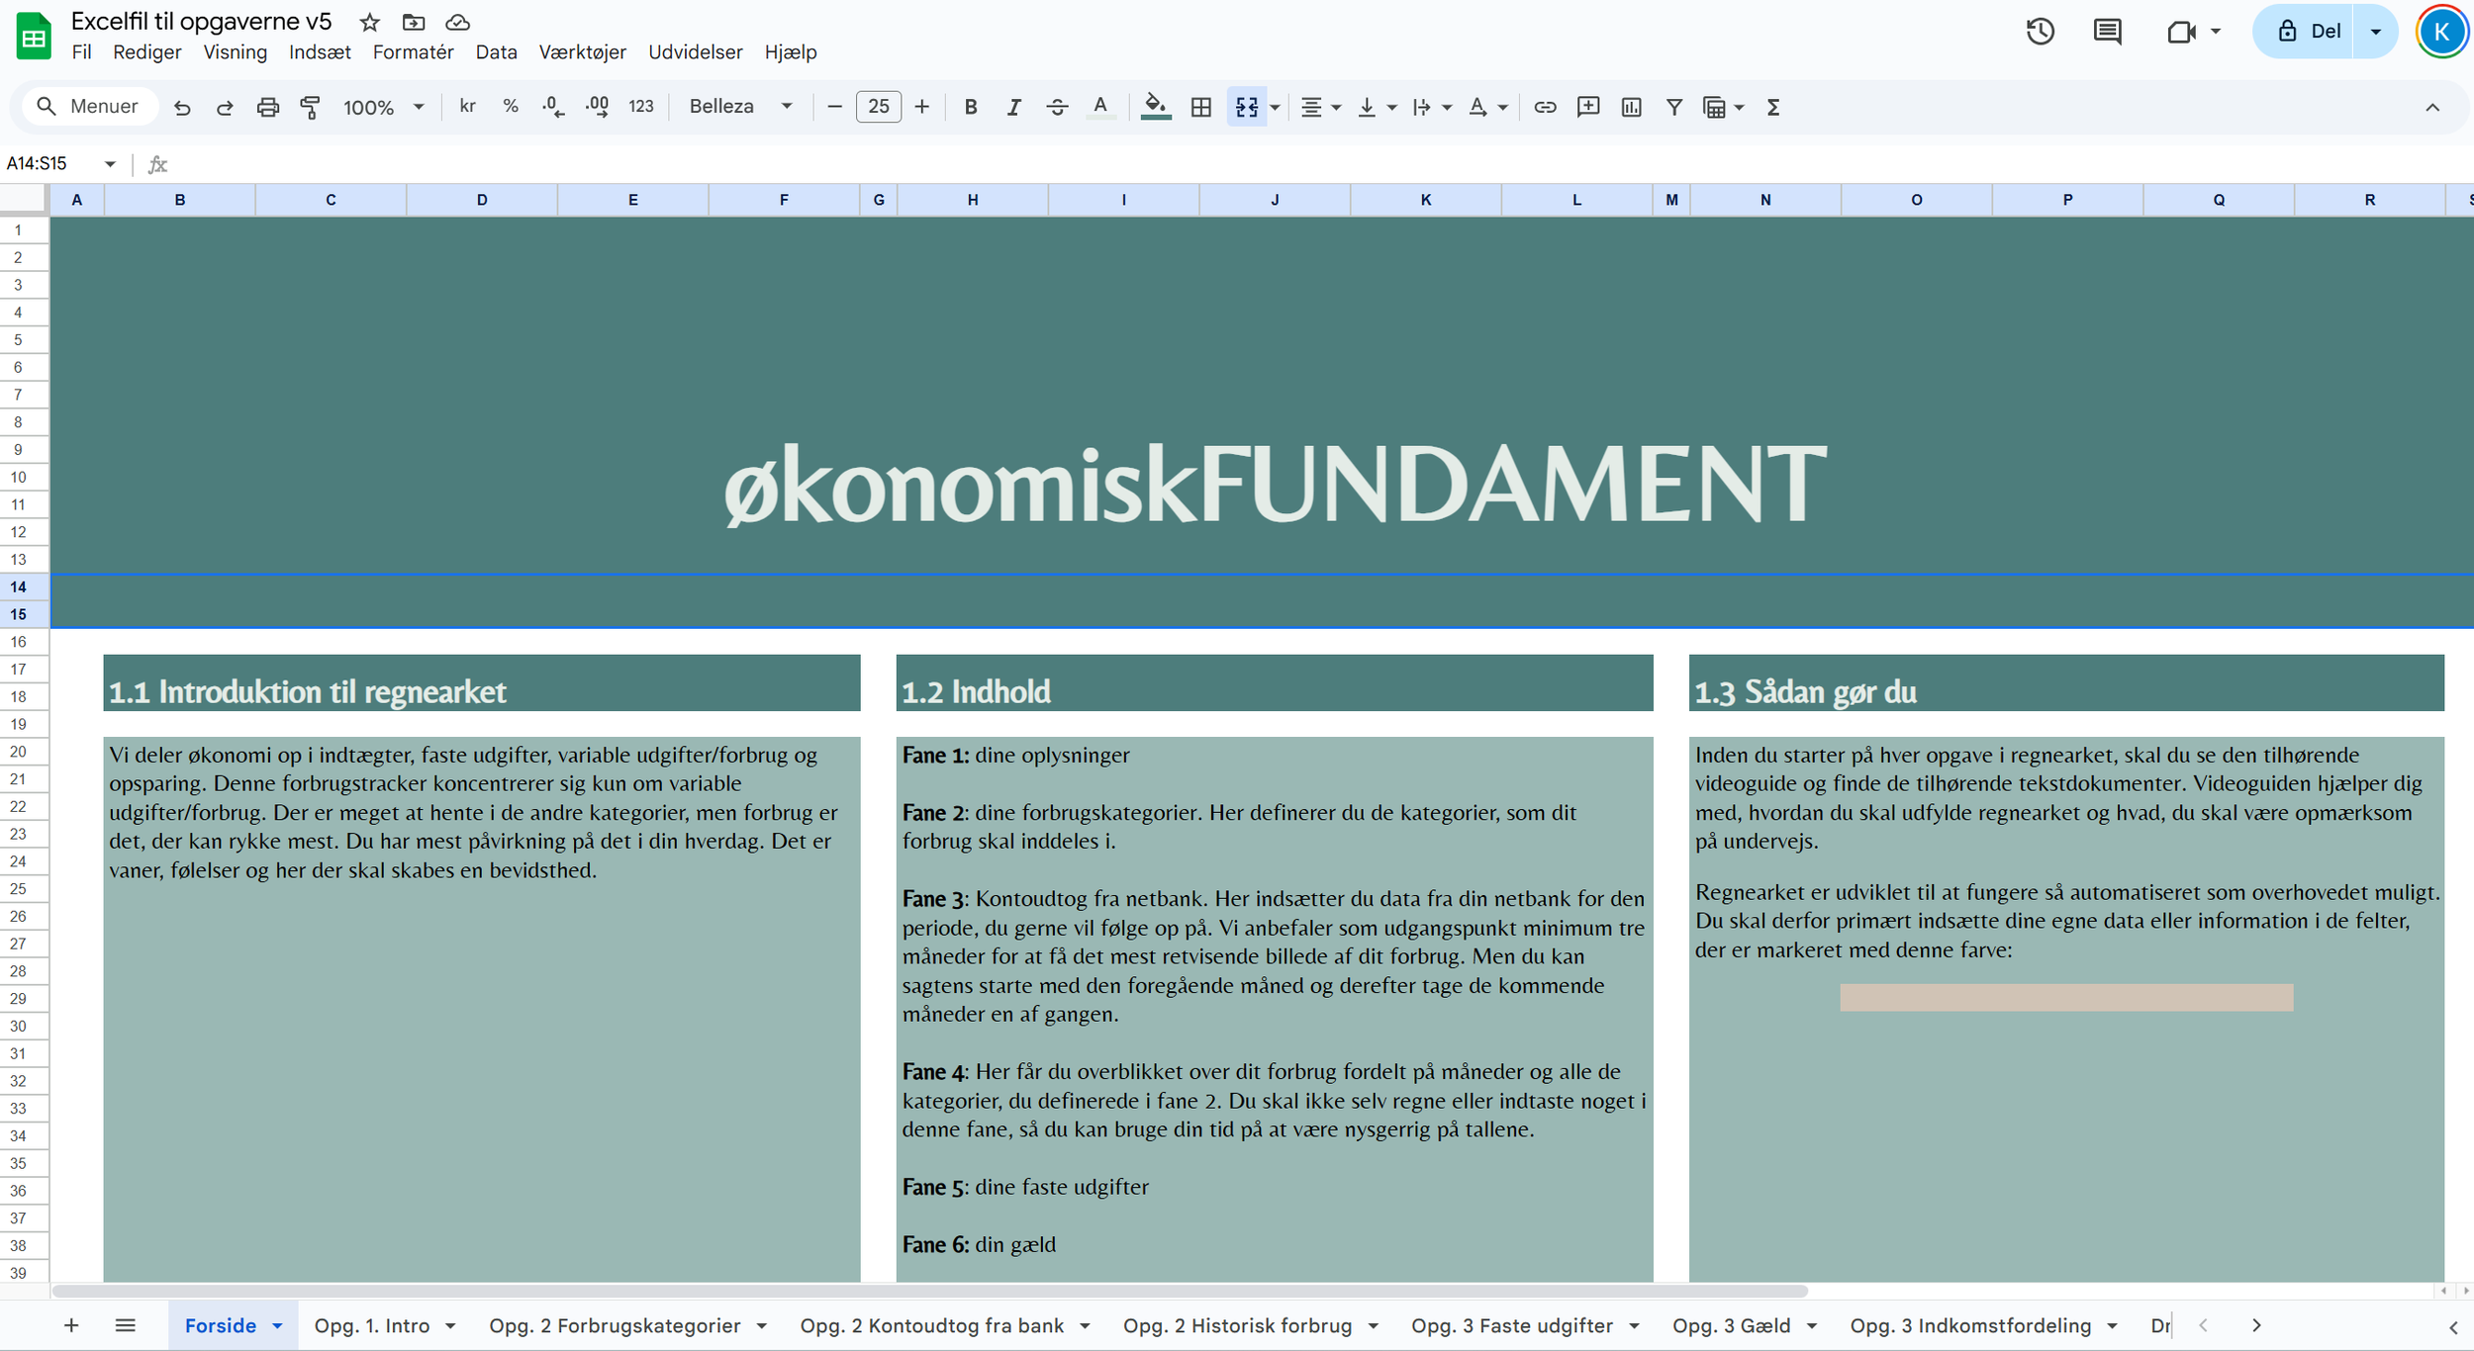Open the borders menu
The width and height of the screenshot is (2474, 1351).
tap(1200, 106)
